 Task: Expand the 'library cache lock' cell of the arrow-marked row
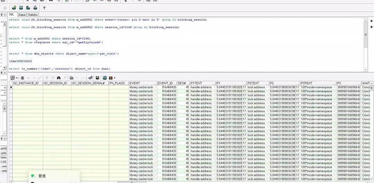pos(155,87)
